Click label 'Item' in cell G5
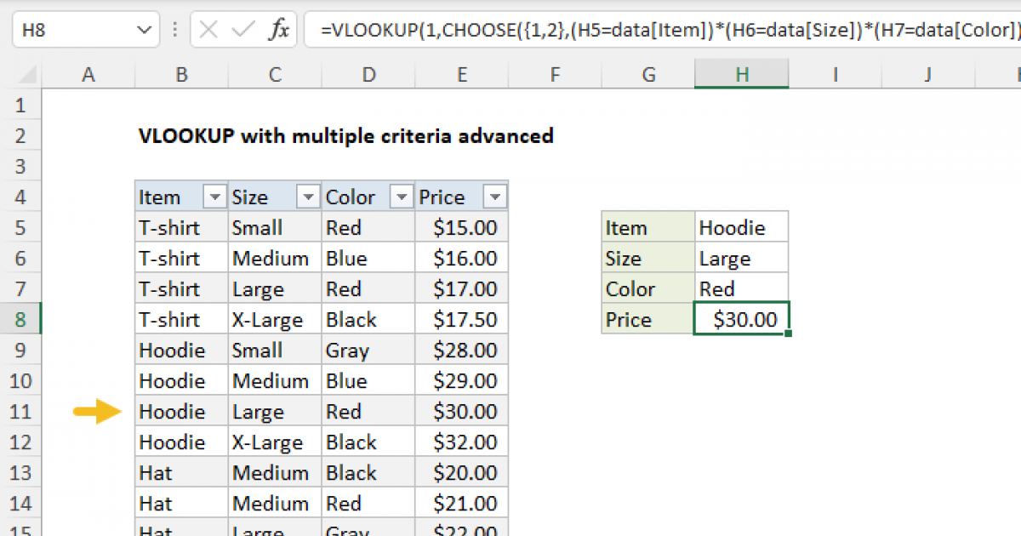The width and height of the screenshot is (1021, 536). [x=649, y=228]
